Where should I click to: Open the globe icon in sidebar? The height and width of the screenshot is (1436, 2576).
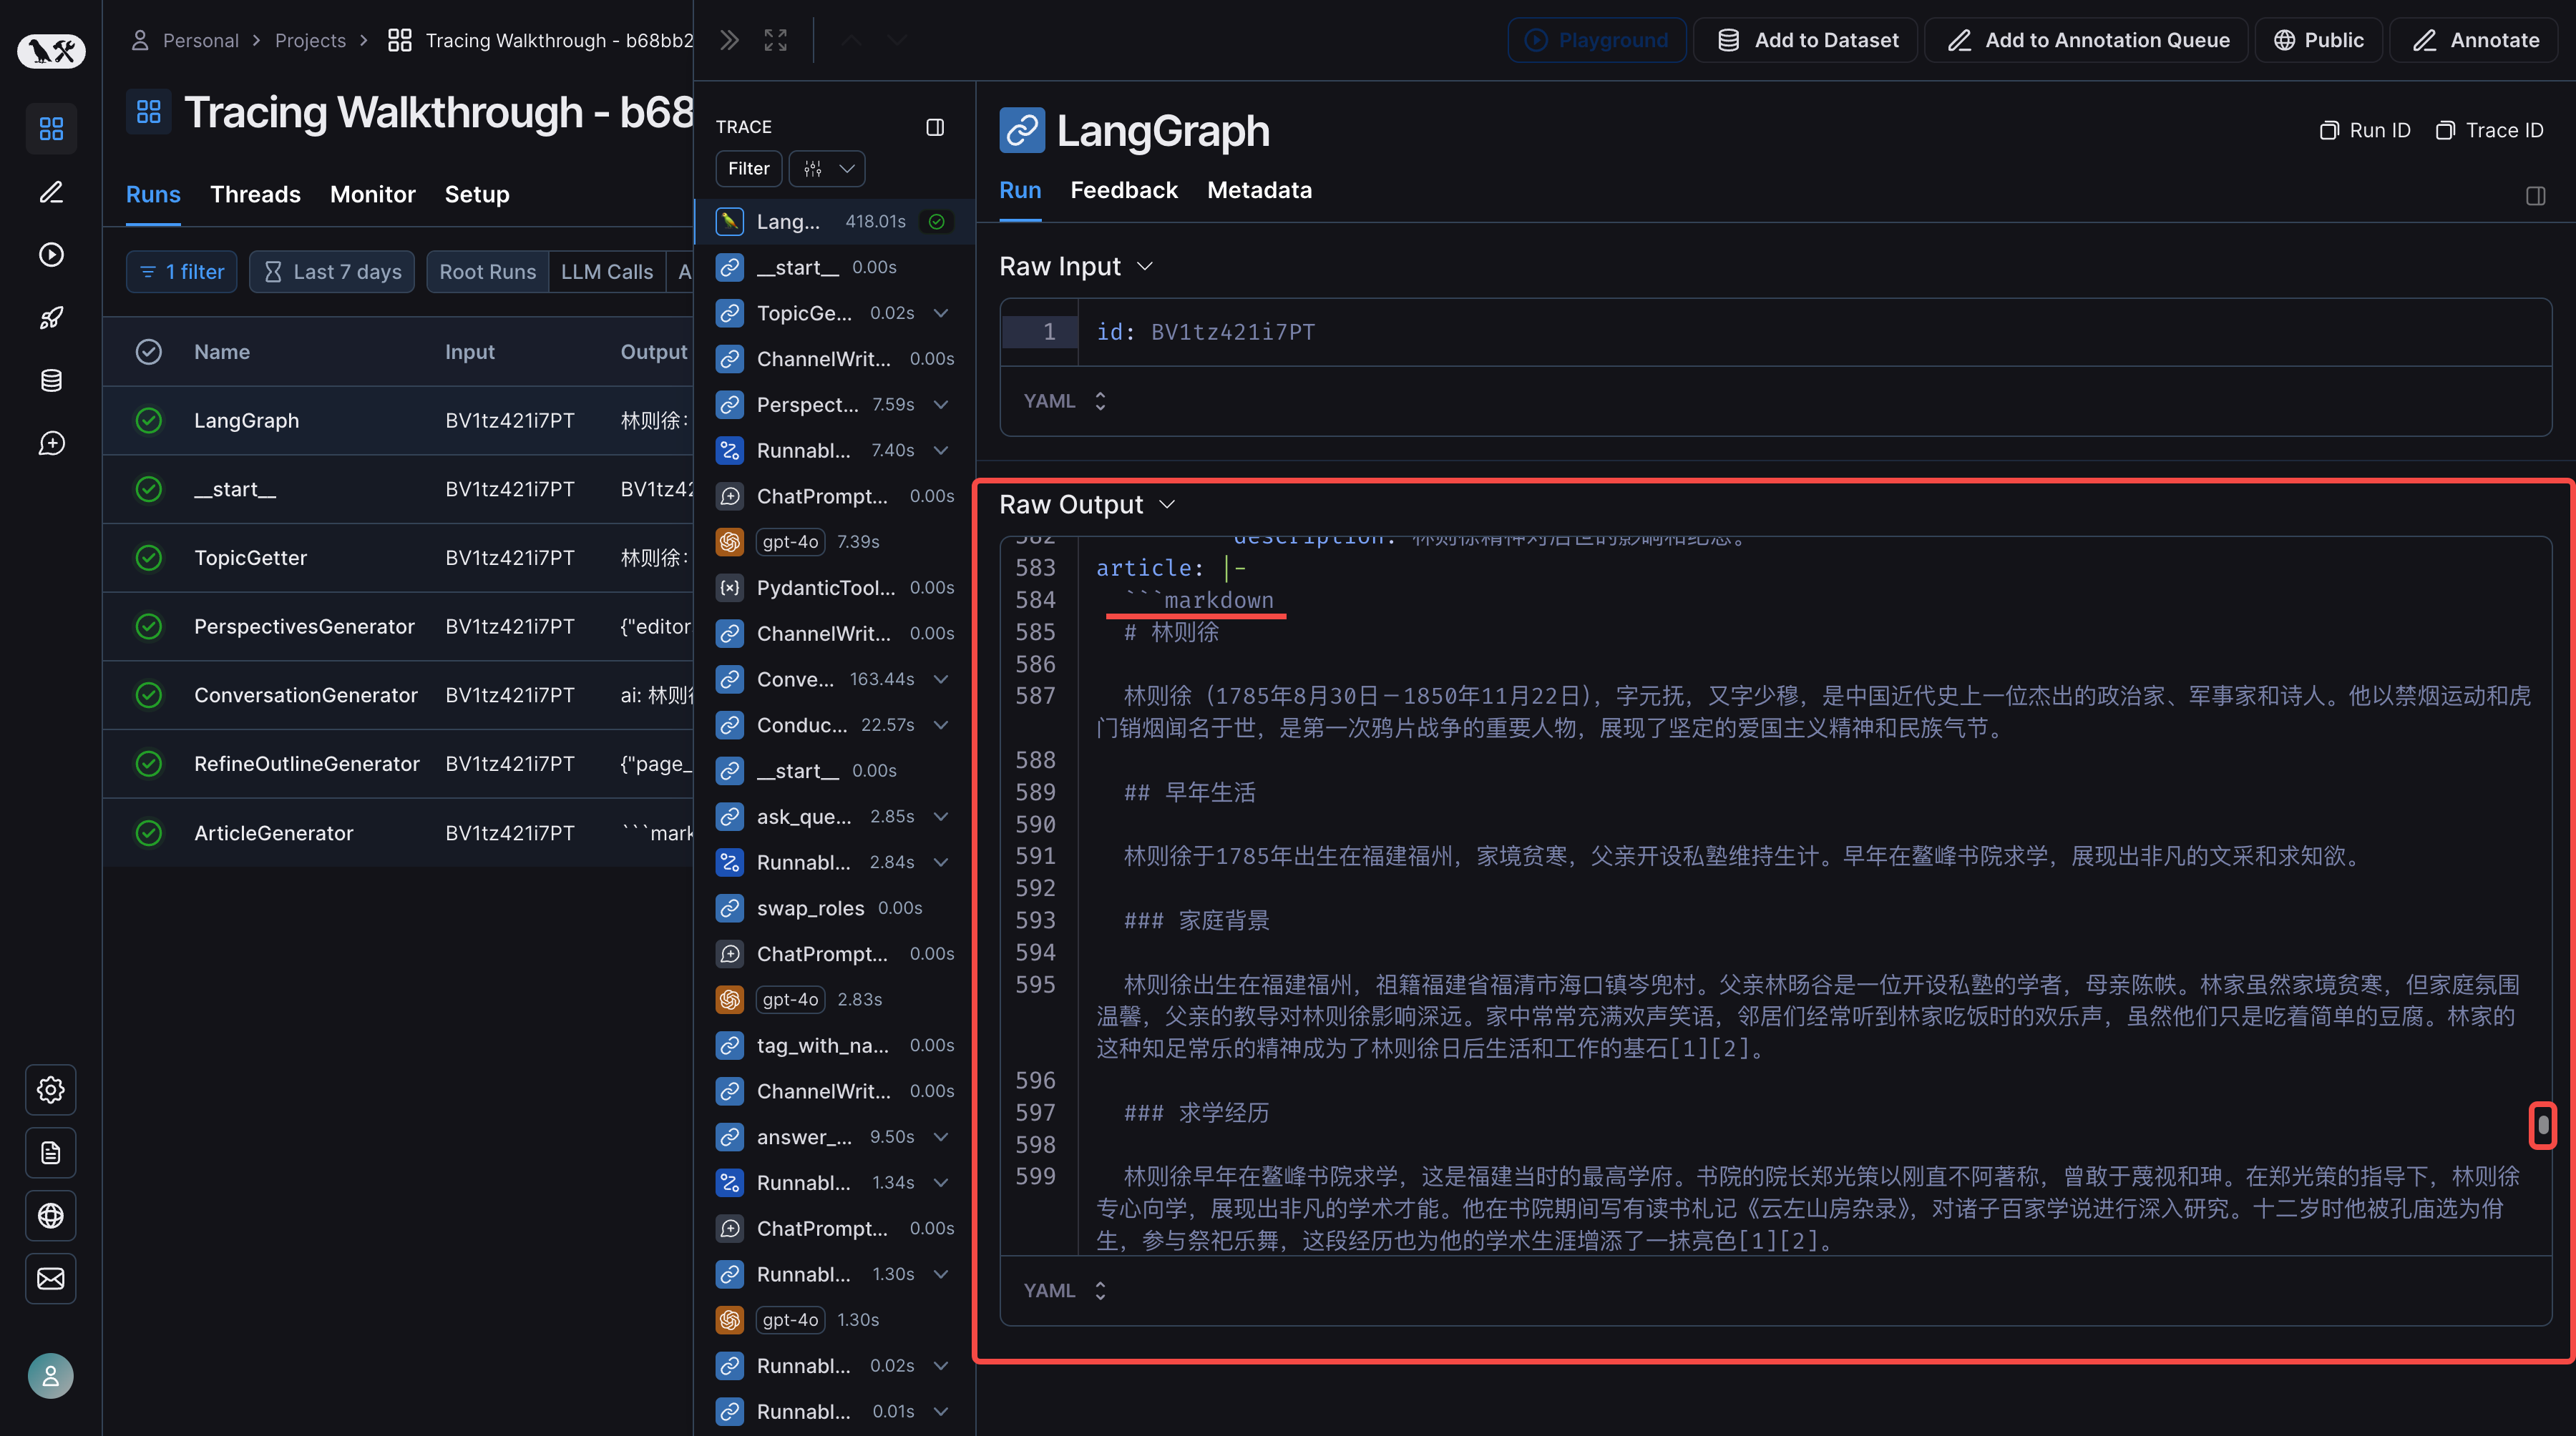tap(51, 1215)
